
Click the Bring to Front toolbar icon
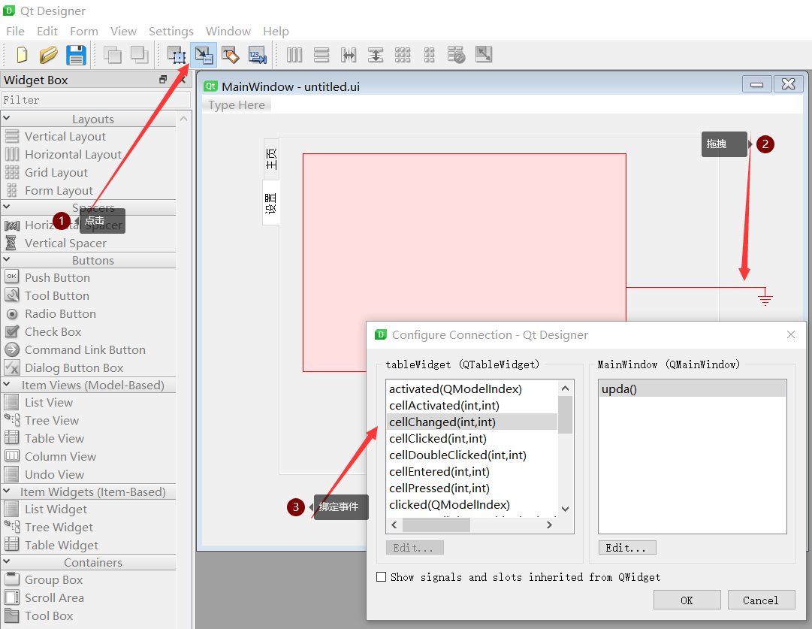pyautogui.click(x=139, y=55)
